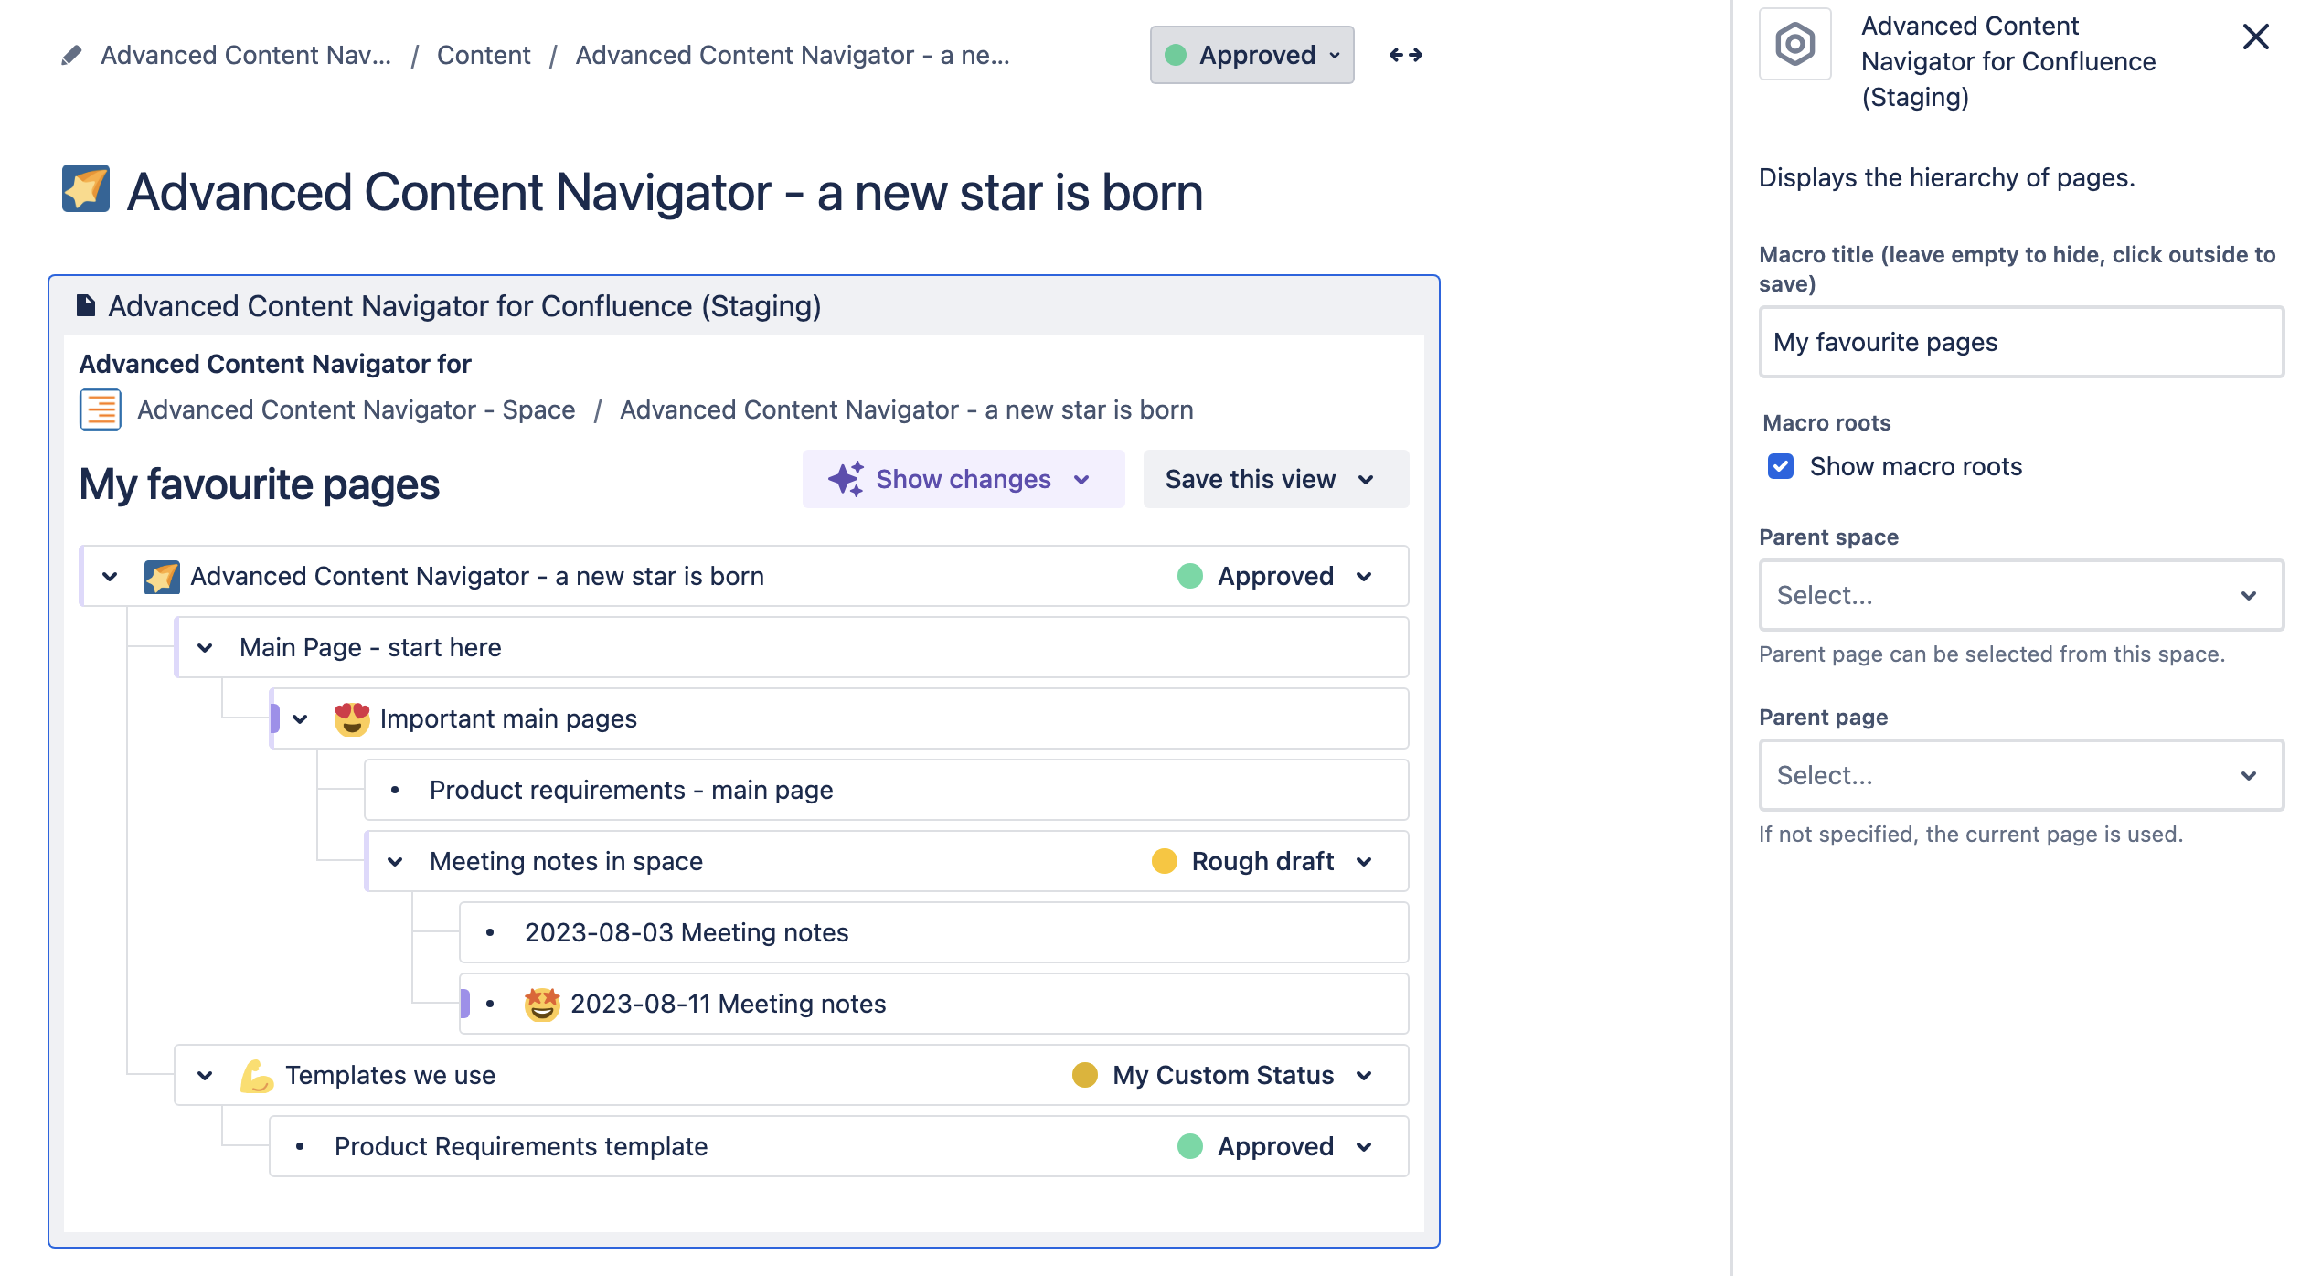
Task: Close the macro configuration side panel
Action: click(x=2255, y=37)
